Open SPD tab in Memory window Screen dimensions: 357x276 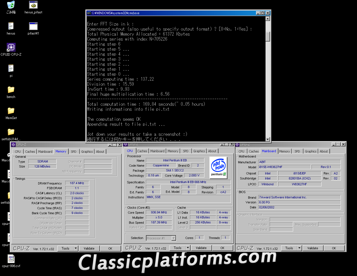(x=74, y=152)
